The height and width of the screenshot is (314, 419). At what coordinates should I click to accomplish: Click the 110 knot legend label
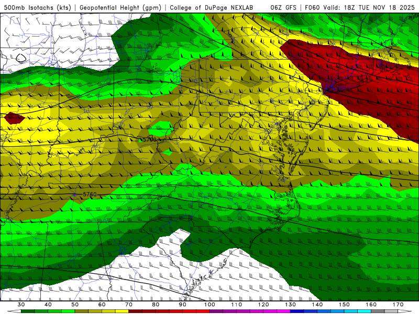[x=237, y=305]
